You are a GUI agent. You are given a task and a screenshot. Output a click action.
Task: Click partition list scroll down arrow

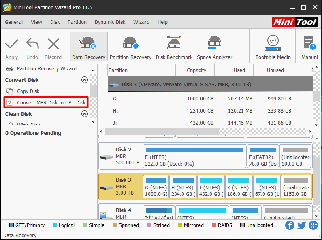click(x=316, y=125)
